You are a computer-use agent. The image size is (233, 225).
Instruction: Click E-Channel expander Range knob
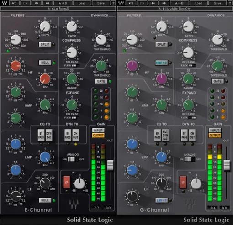click(72, 79)
